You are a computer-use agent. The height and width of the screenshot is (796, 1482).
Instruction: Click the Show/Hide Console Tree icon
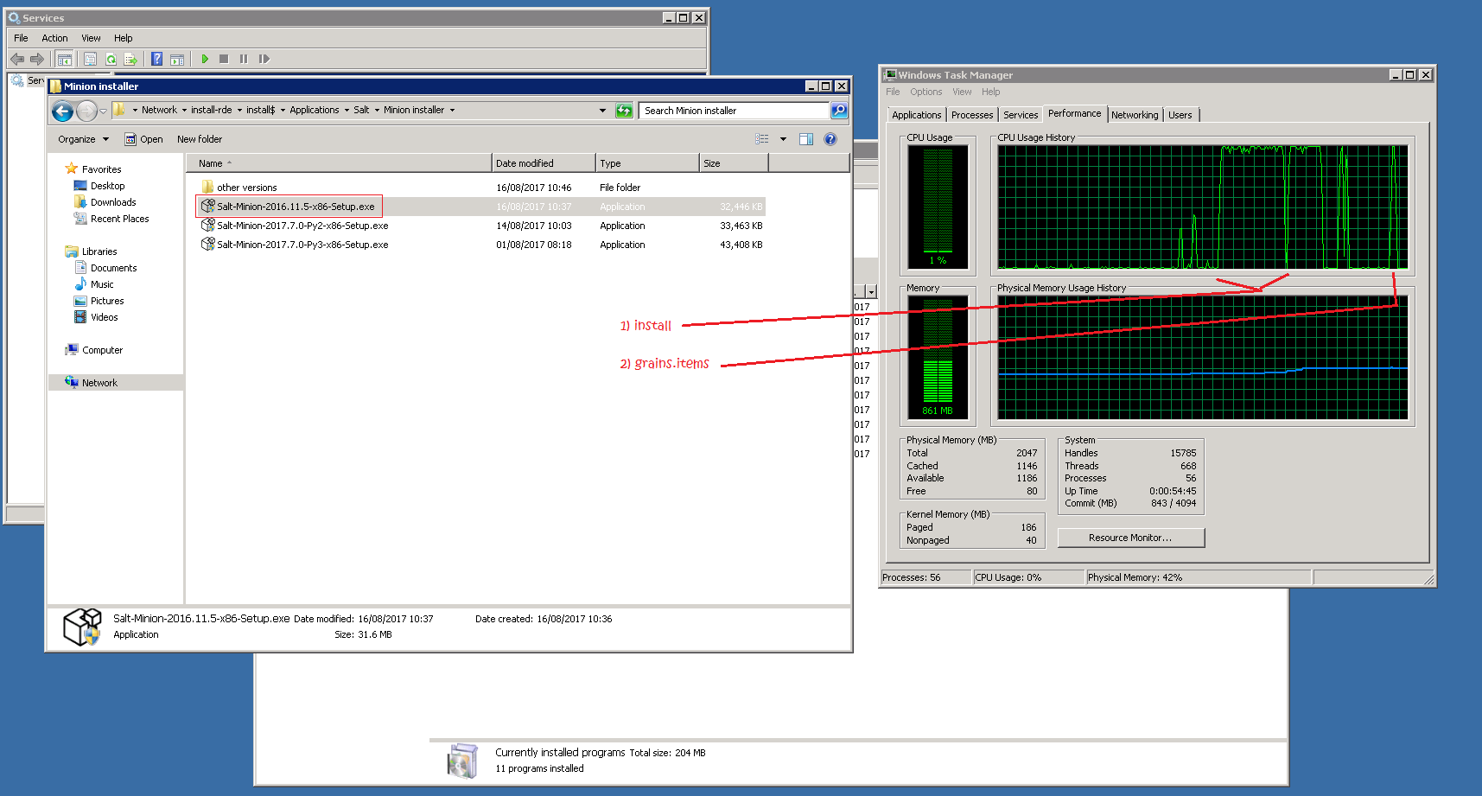[65, 58]
